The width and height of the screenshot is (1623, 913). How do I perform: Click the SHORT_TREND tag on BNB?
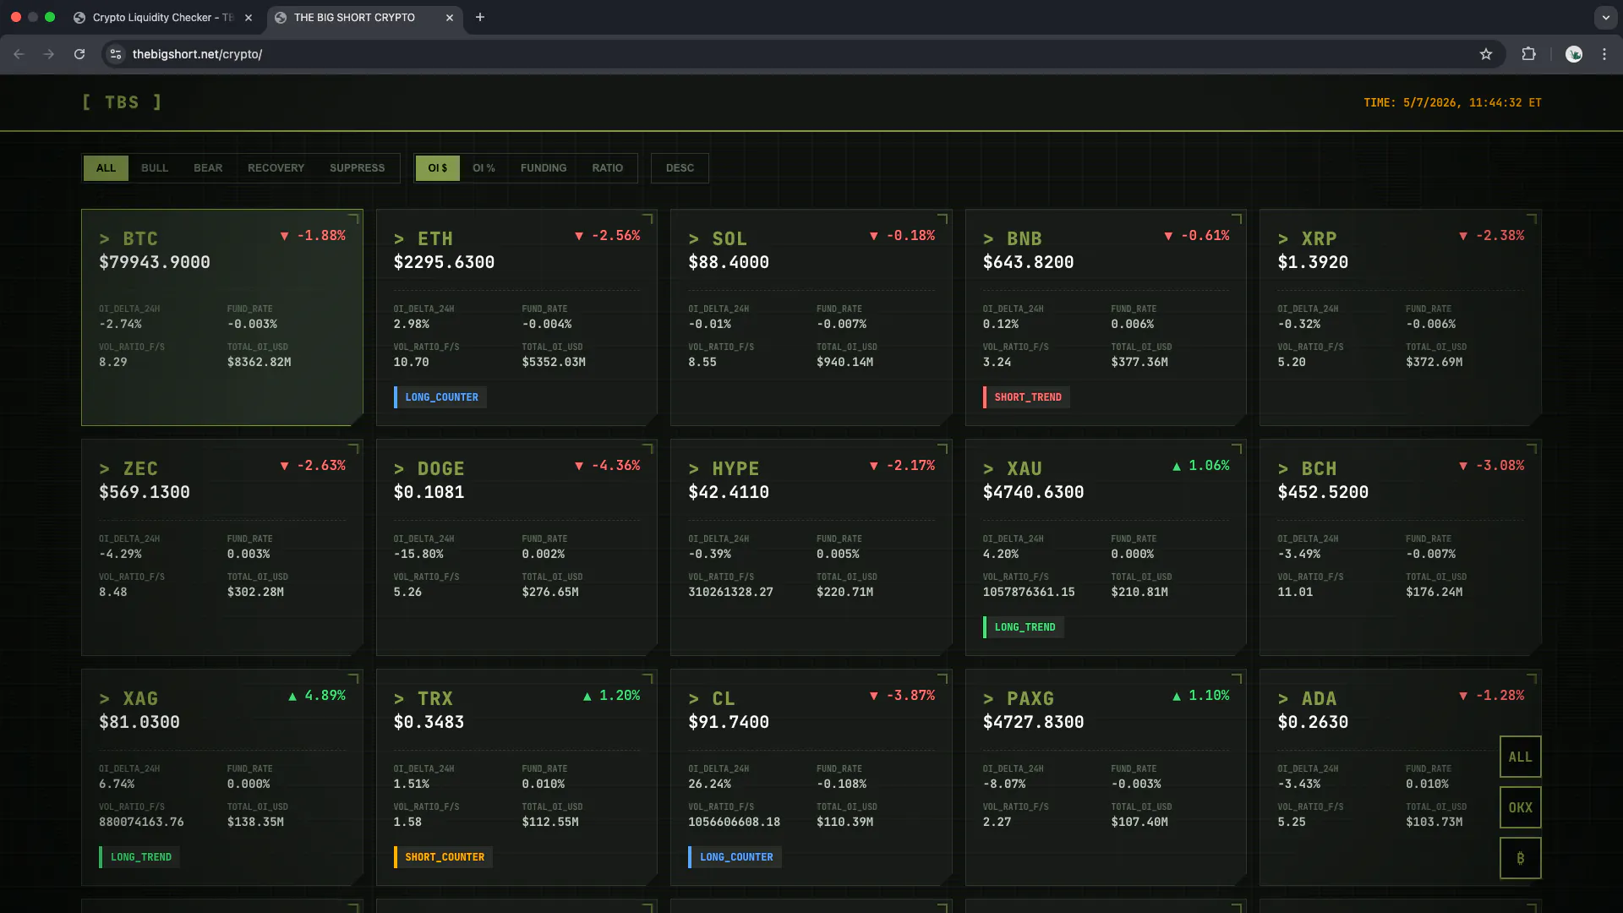[1026, 397]
